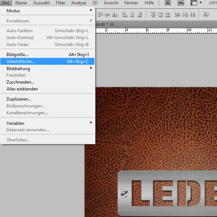Click the align right edges icon
Image resolution: width=217 pixels, height=217 pixels.
[140, 15]
